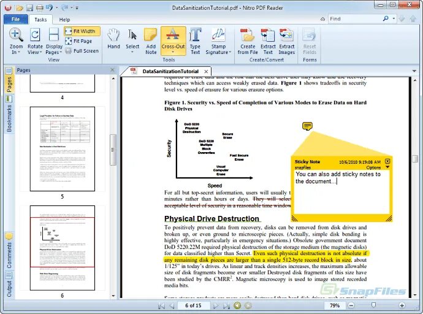
Task: Run Extract Images command
Action: (287, 41)
